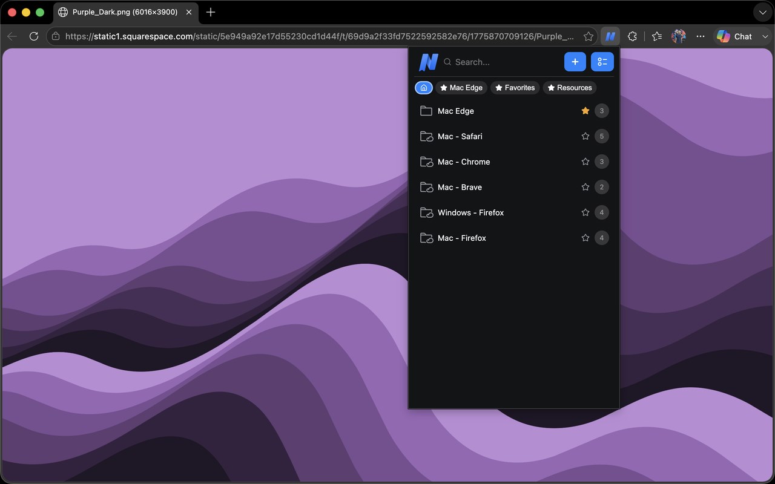
Task: Click the site info lock icon
Action: point(56,36)
